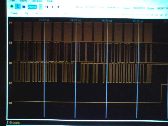Click the trigger edge icon in second toolbar
This screenshot has width=168, height=126.
27,13
